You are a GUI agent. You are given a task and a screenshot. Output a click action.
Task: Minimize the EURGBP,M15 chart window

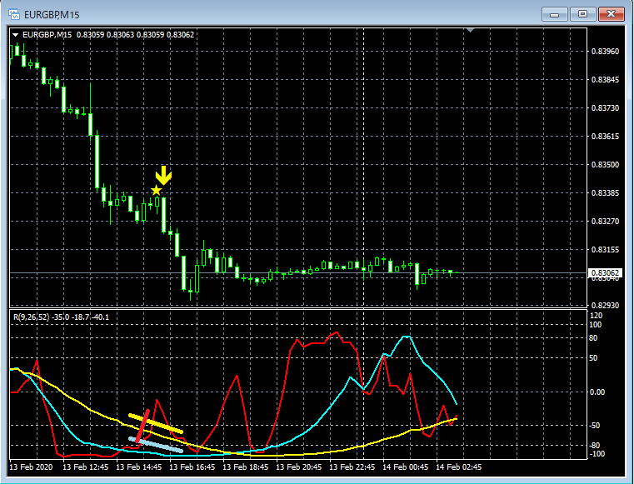pos(554,15)
